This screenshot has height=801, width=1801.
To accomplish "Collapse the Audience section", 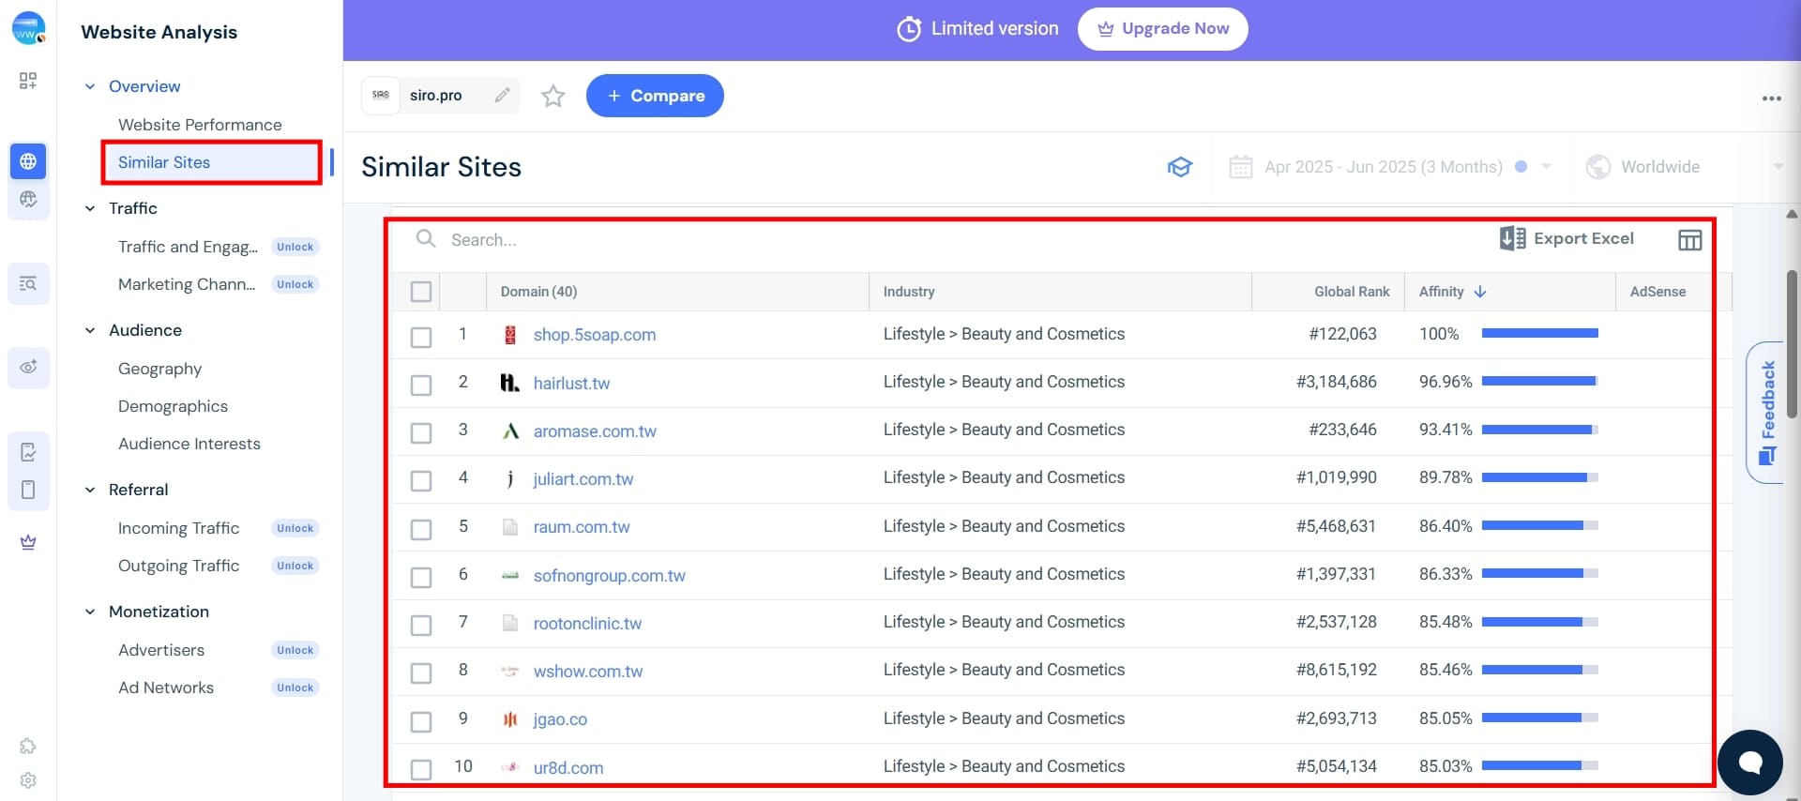I will tap(90, 330).
